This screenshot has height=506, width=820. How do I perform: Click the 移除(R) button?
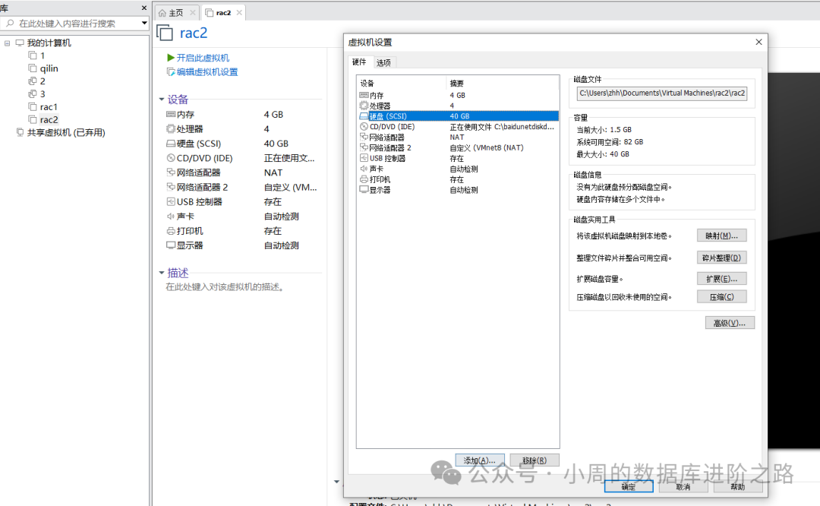tap(535, 460)
